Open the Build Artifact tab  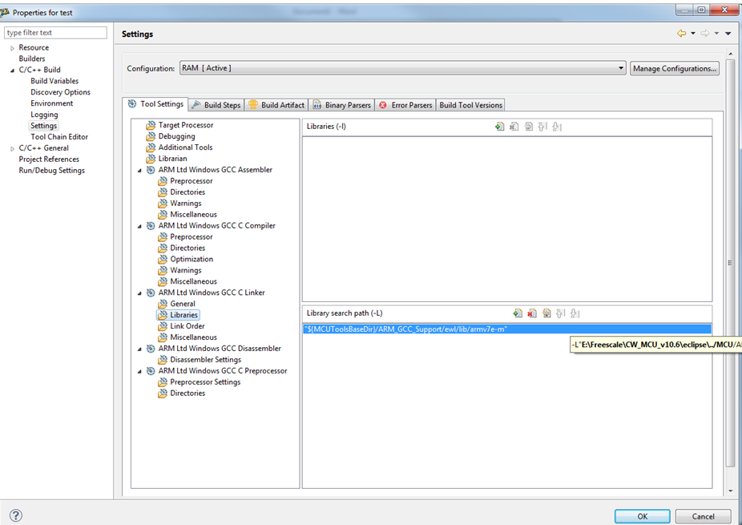[x=276, y=105]
